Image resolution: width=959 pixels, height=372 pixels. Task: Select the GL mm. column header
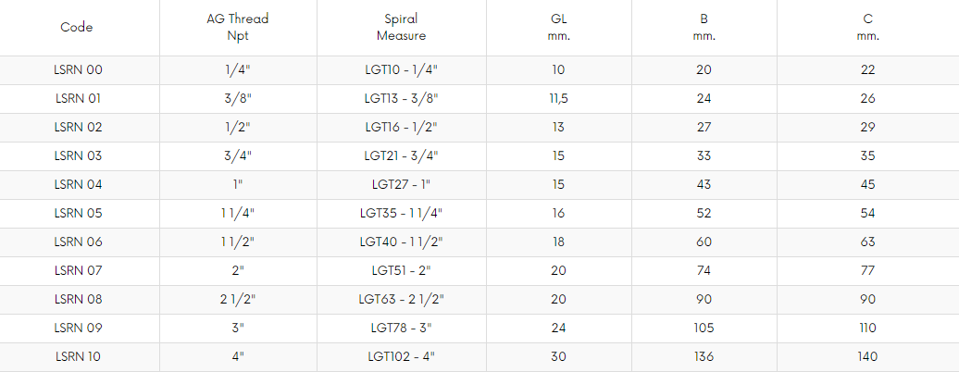559,28
